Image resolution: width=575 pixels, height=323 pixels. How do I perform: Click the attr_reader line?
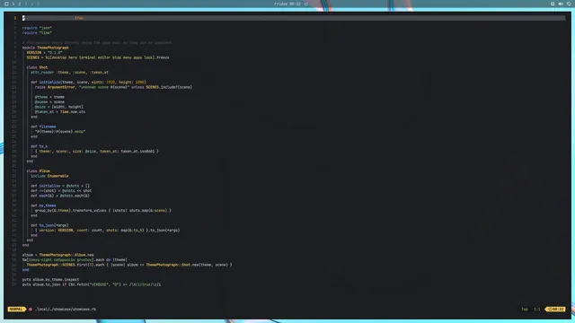tap(69, 72)
